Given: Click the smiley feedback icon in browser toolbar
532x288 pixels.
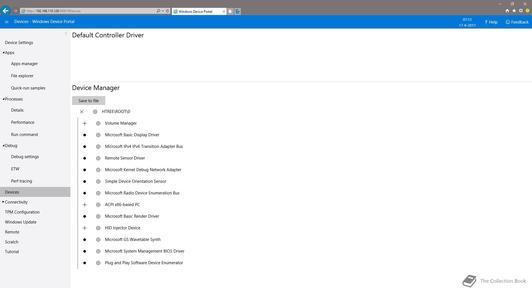Looking at the screenshot, I should [528, 11].
